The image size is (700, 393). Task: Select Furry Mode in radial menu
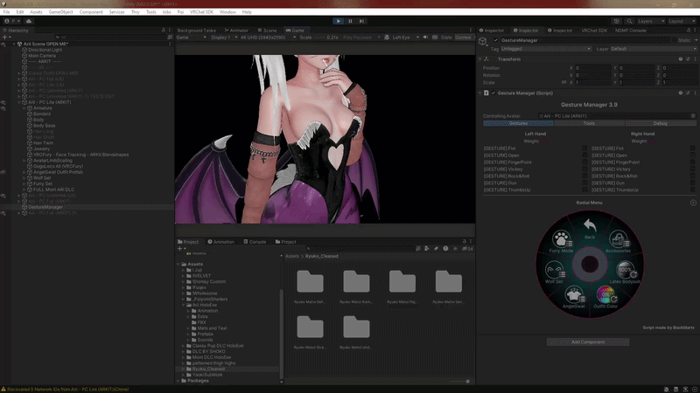tap(561, 242)
